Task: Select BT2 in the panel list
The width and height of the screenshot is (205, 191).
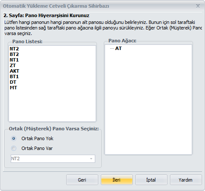Action: (14, 54)
